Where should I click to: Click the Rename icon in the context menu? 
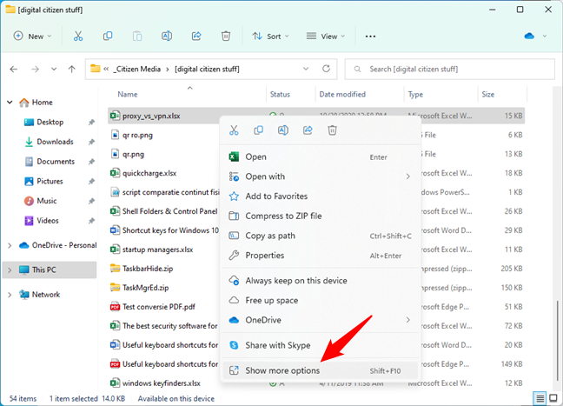coord(282,130)
